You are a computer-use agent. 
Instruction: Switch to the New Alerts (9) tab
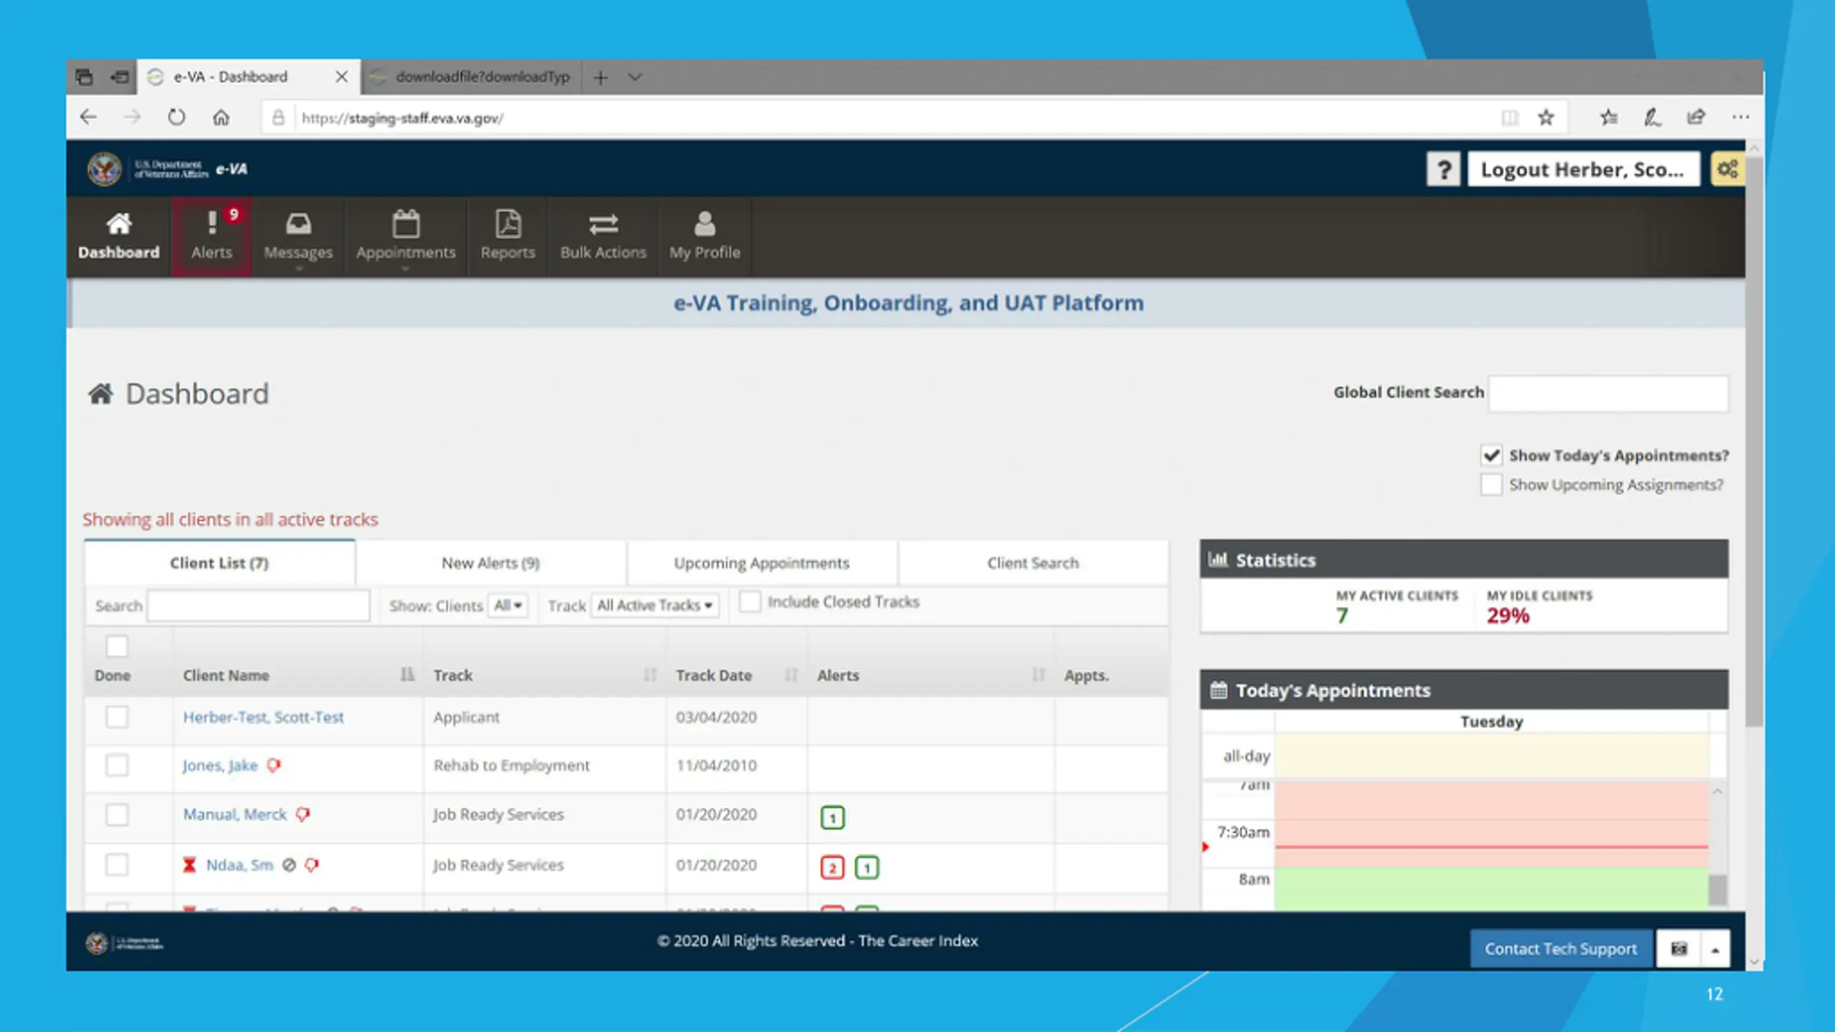tap(491, 563)
